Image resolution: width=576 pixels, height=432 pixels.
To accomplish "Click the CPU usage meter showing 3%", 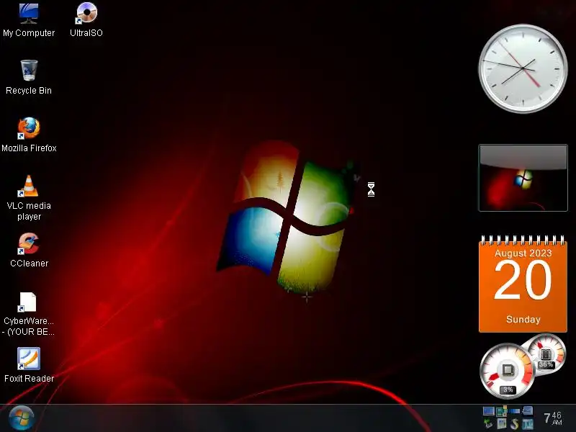I will 508,371.
